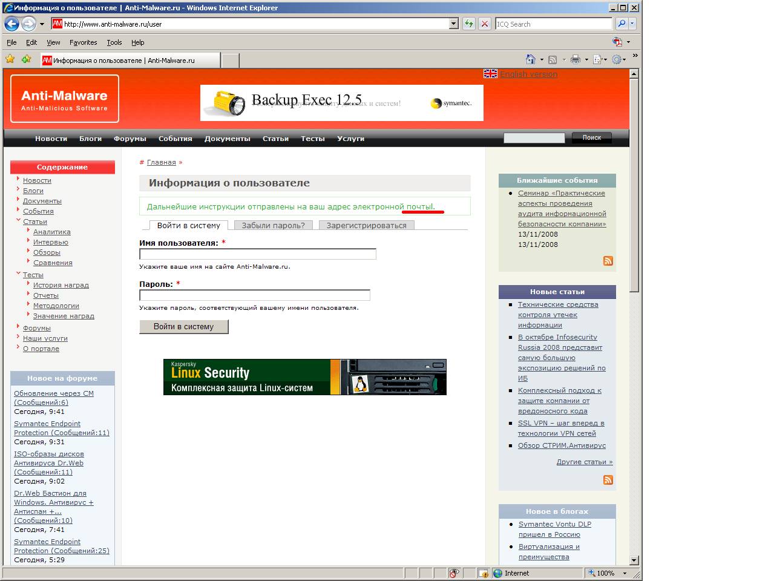Switch to the English version link
771x581 pixels.
pos(528,74)
